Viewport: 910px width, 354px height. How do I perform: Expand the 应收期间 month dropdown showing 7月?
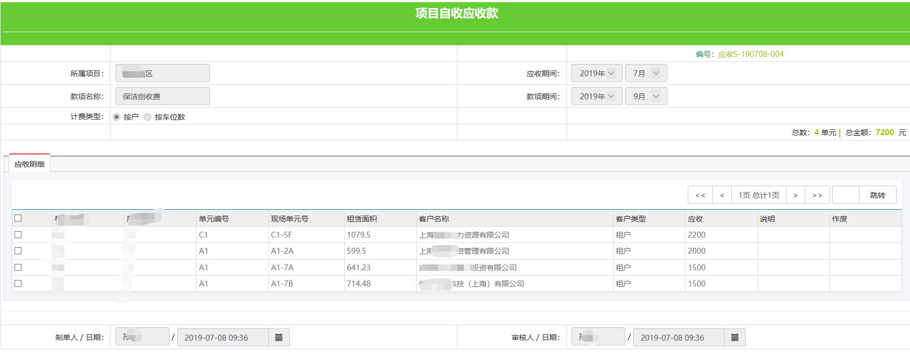(x=646, y=73)
